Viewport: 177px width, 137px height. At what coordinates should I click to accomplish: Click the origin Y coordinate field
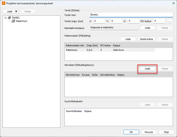pyautogui.click(x=116, y=21)
